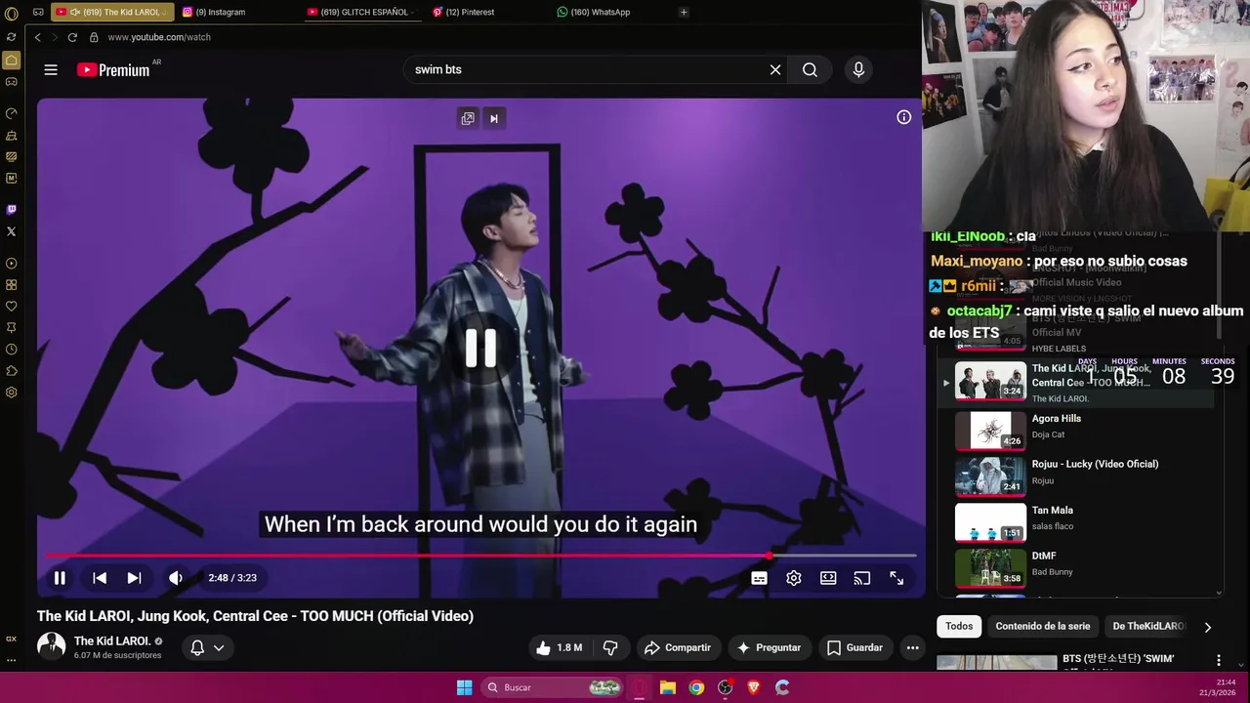This screenshot has width=1250, height=703.
Task: Mute the video volume speaker
Action: pos(176,578)
